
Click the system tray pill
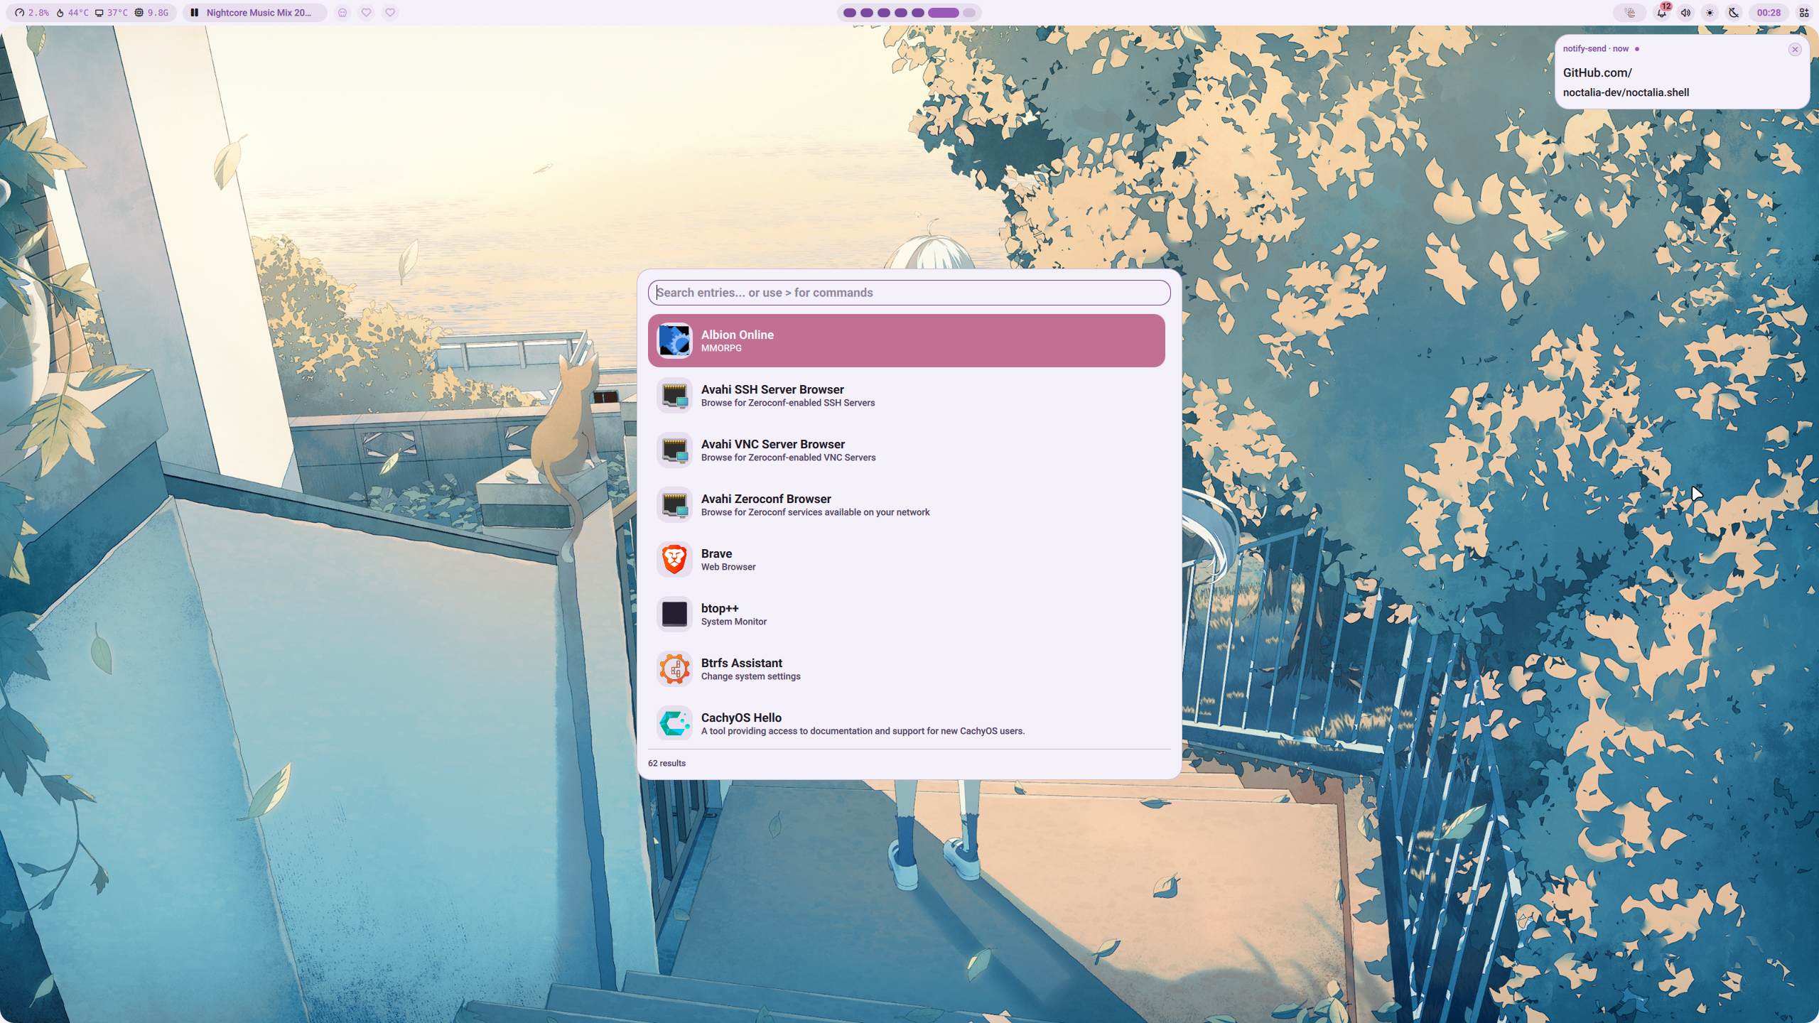pos(1630,13)
